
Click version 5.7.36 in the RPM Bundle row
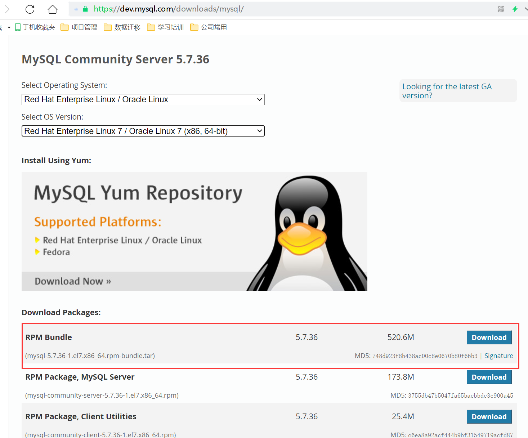[307, 338]
